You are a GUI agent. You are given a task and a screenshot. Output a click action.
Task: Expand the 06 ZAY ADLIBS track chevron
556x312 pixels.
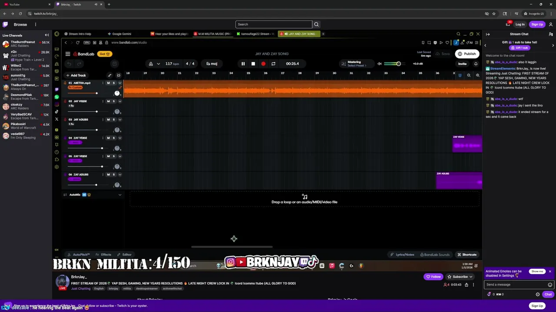coord(120,174)
